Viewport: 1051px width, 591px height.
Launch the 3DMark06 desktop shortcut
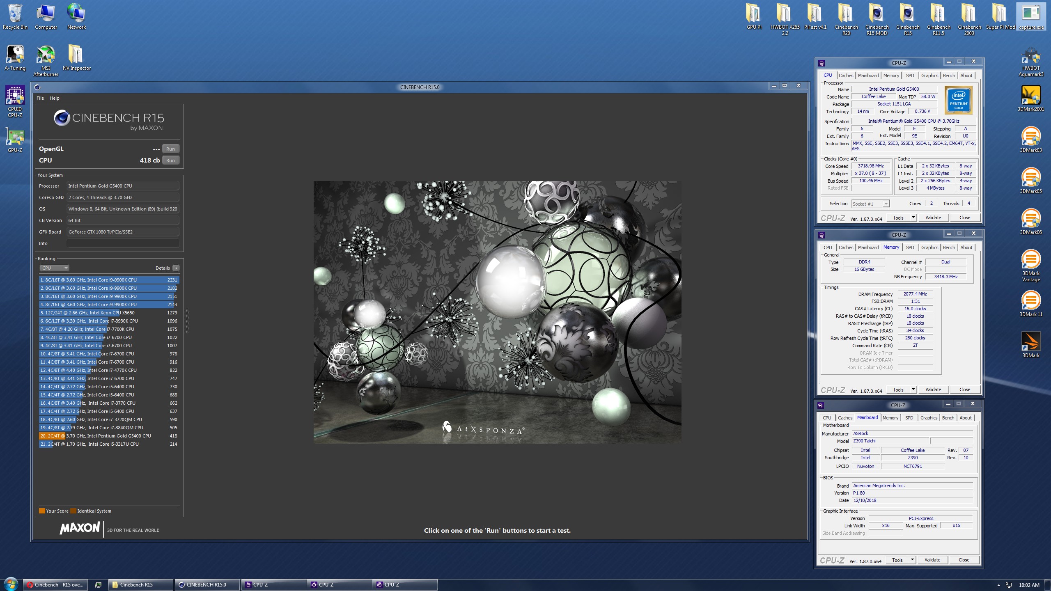pos(1030,222)
